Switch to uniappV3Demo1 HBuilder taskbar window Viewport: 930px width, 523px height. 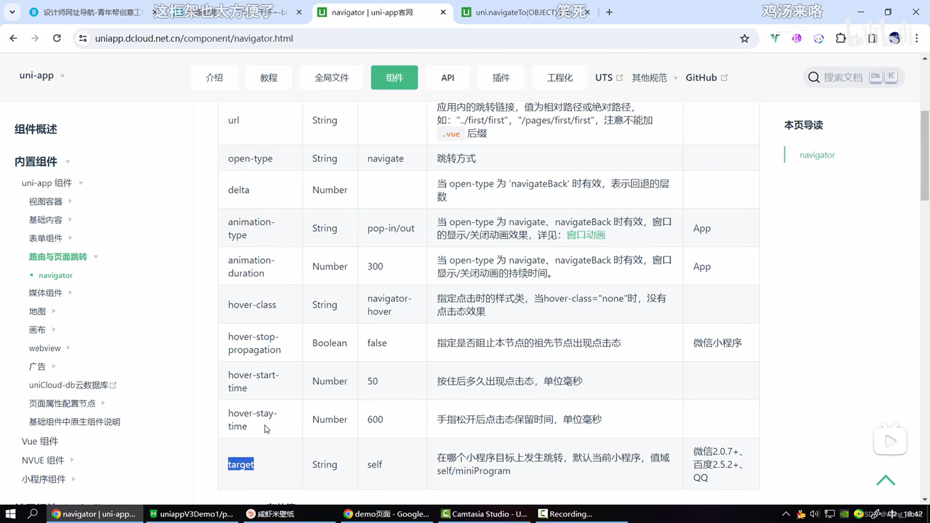click(191, 514)
